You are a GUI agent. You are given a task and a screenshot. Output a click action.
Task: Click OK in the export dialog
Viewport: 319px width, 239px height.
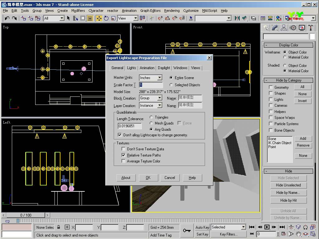click(148, 178)
